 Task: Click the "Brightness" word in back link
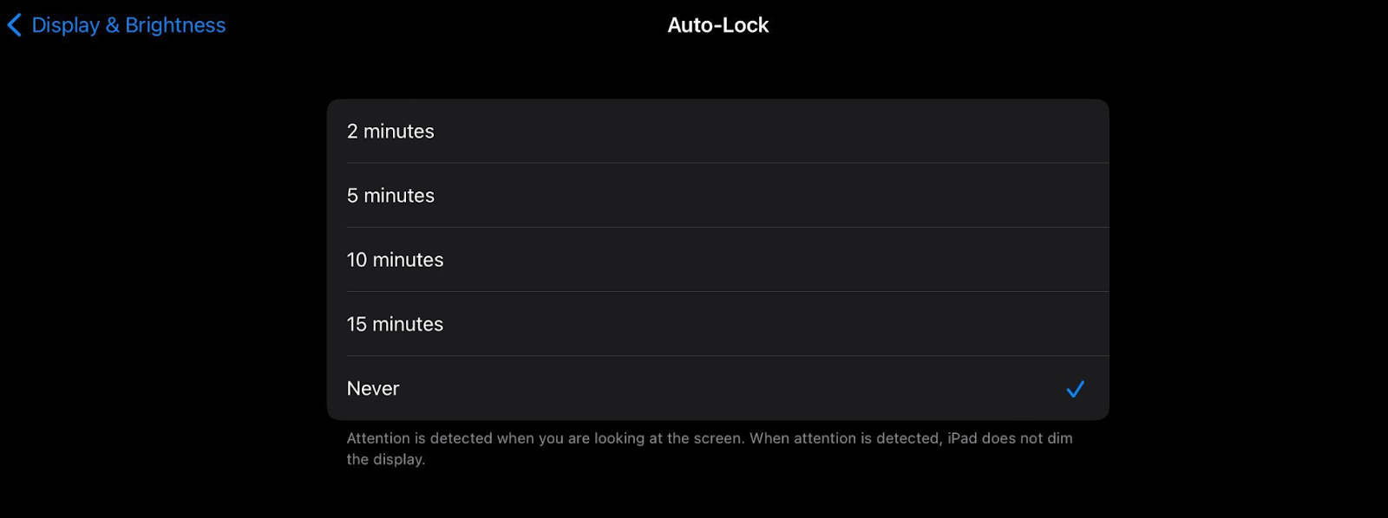tap(175, 25)
